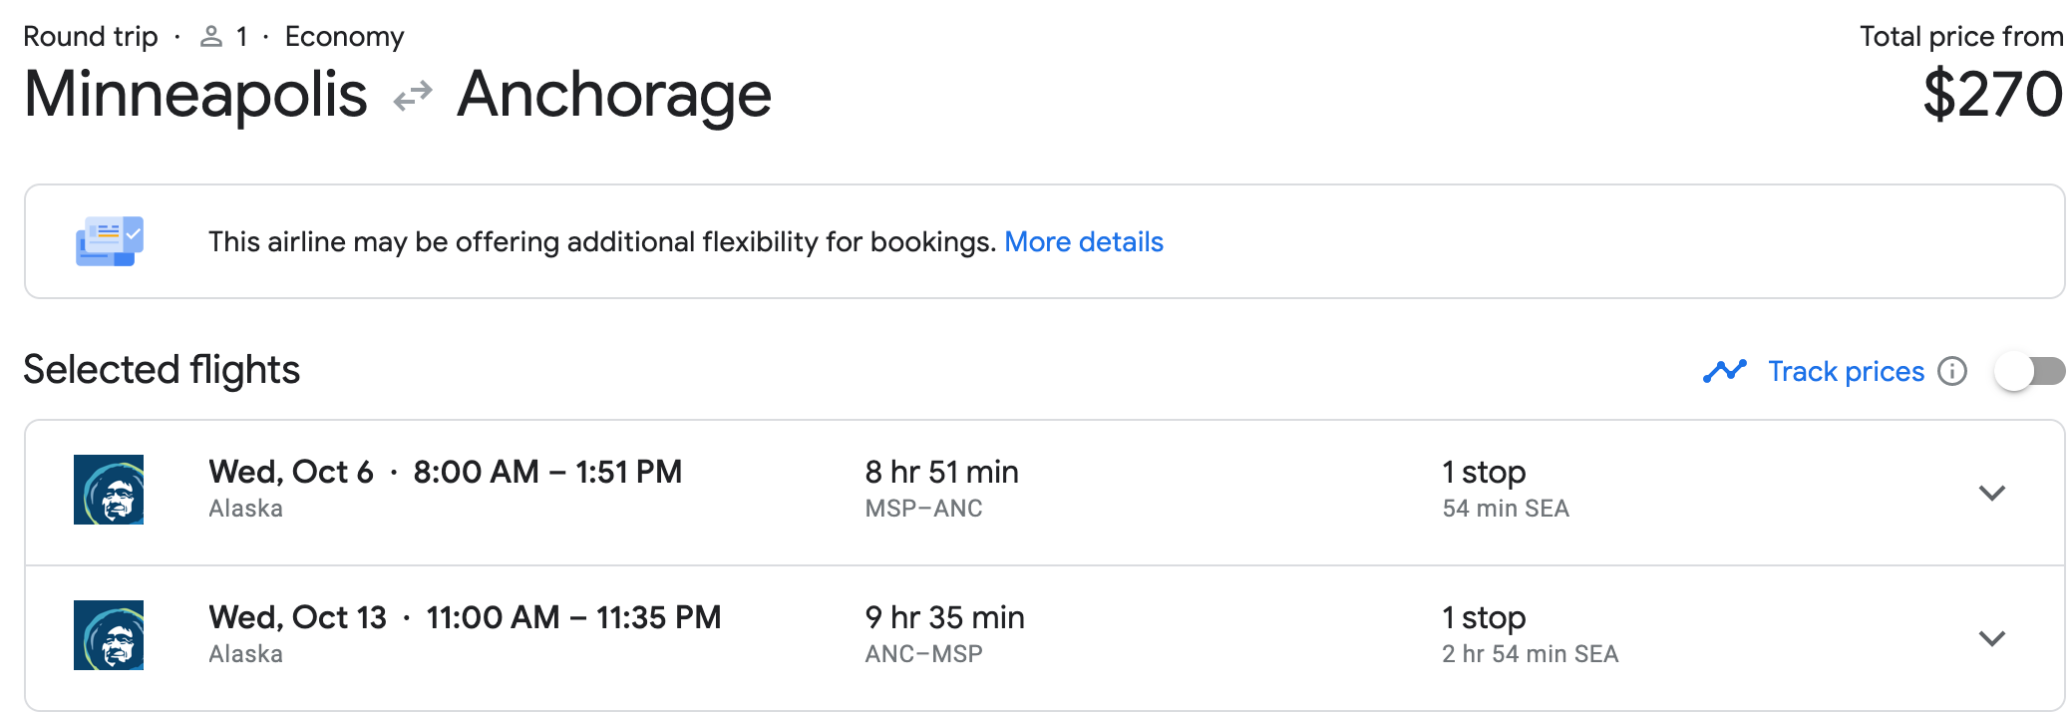Click the price tracking graph icon
The height and width of the screenshot is (716, 2072).
click(1724, 371)
